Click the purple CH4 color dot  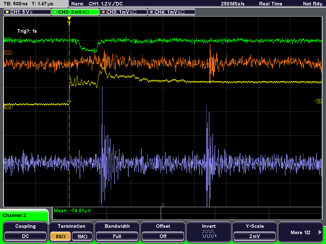pos(151,12)
